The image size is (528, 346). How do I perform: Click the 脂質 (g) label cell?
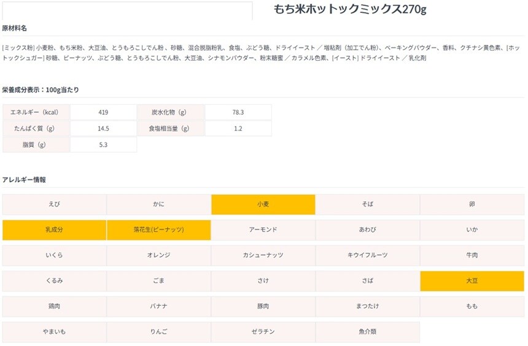click(36, 145)
